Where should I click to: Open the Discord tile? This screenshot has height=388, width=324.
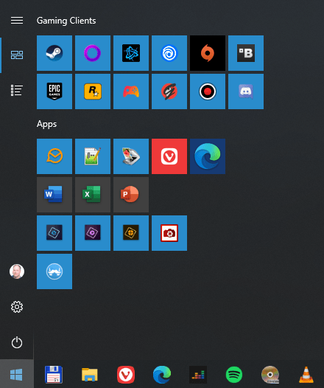click(x=246, y=91)
